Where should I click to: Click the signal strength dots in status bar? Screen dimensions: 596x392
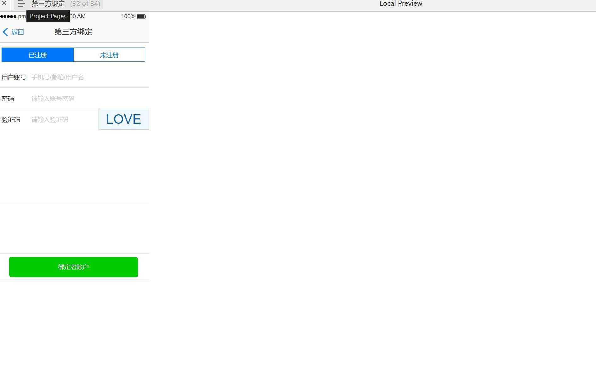pyautogui.click(x=9, y=16)
